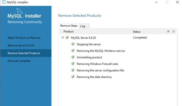Click the MySQL Installer title bar icon
182x106 pixels.
[x=4, y=2]
